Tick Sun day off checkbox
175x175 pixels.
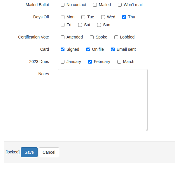click(x=99, y=25)
